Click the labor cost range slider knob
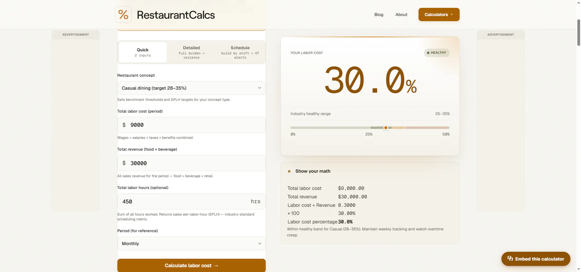Image resolution: width=581 pixels, height=272 pixels. 386,128
